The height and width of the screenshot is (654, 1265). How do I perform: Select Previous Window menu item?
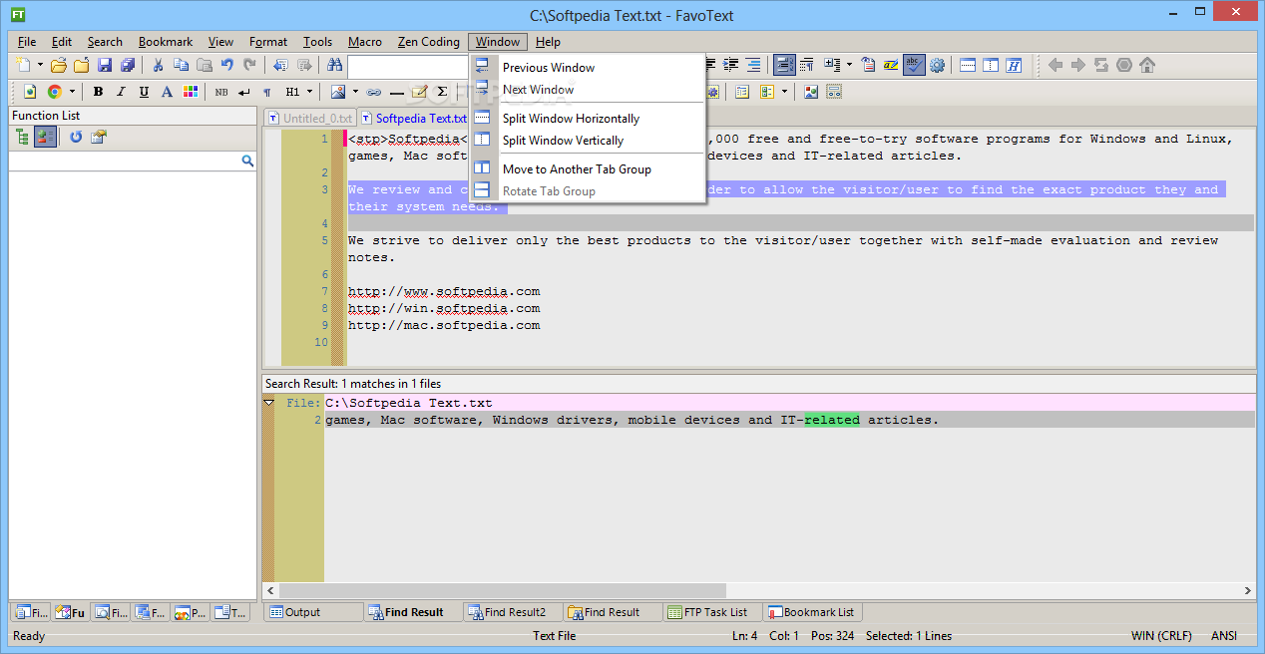click(x=589, y=68)
